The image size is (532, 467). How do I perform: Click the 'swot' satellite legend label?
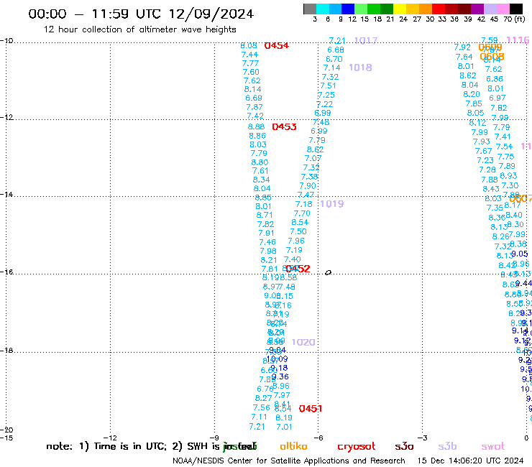pos(493,447)
